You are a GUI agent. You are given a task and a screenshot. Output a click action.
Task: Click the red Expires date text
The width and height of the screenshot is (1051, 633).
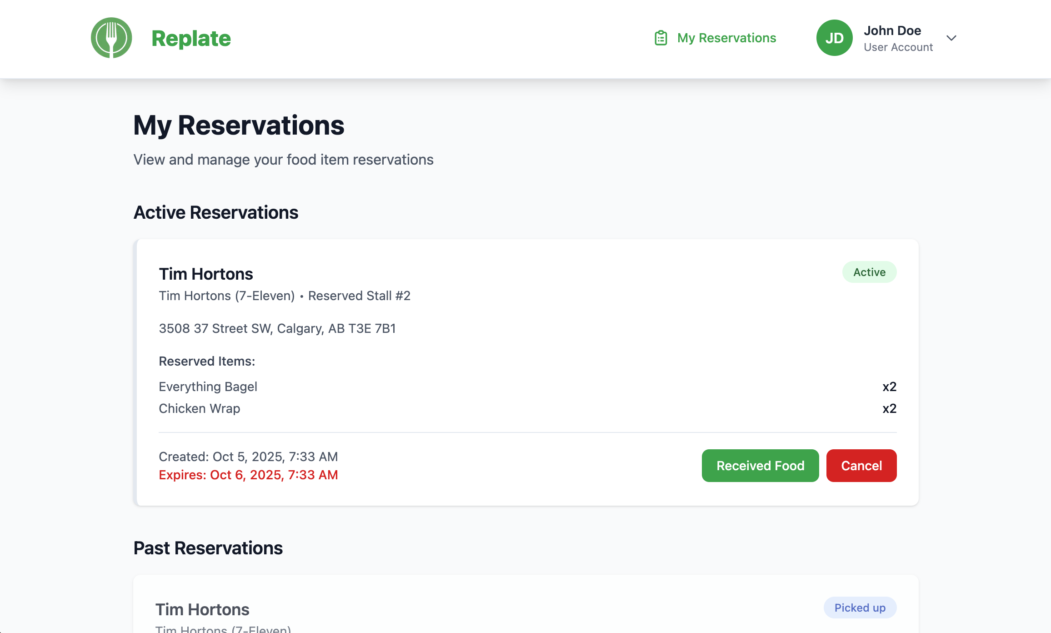click(x=248, y=475)
